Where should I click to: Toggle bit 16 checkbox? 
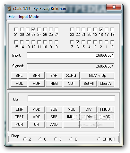click(x=112, y=29)
